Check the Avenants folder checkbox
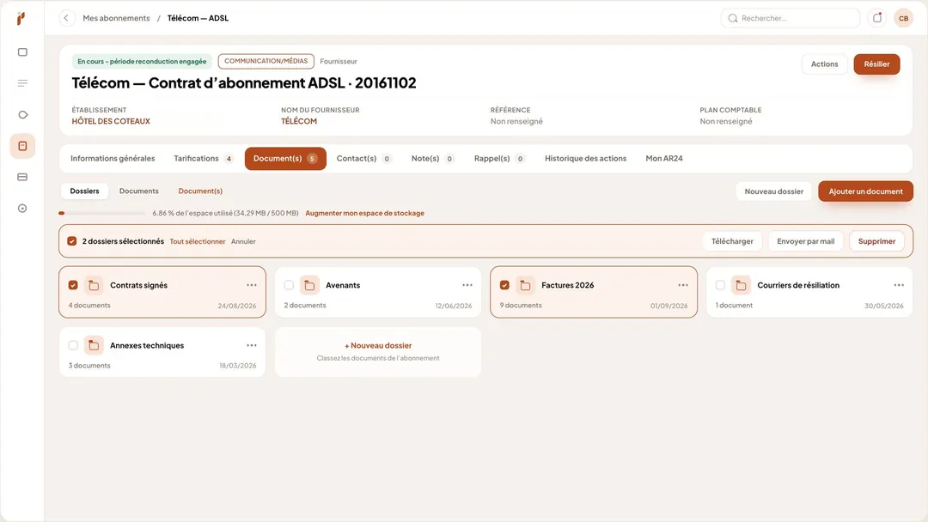 click(x=289, y=285)
